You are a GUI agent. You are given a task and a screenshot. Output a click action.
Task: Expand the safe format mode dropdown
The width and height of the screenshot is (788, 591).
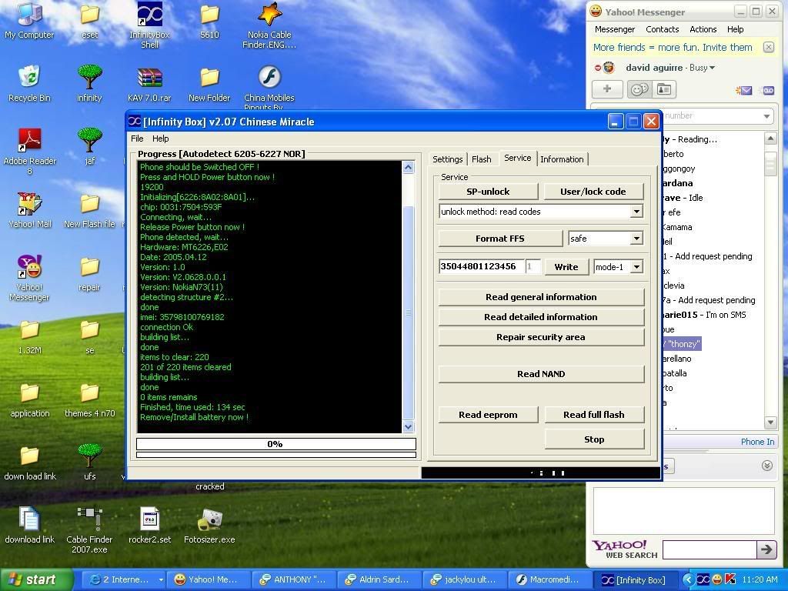(x=636, y=239)
